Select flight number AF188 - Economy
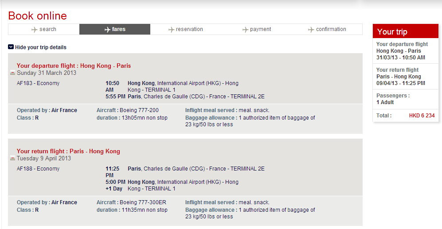Image resolution: width=442 pixels, height=229 pixels. 38,169
